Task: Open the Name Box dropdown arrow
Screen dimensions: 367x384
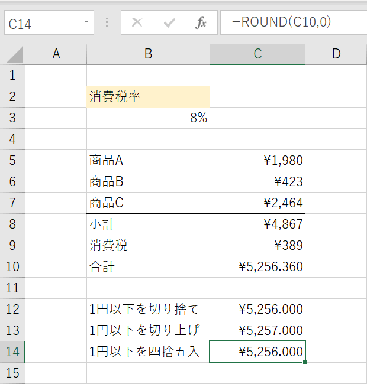Action: [x=86, y=22]
